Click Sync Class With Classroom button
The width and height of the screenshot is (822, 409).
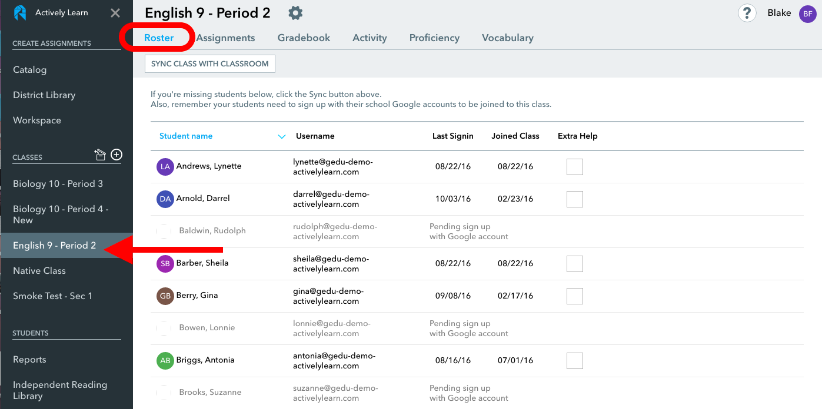point(210,64)
